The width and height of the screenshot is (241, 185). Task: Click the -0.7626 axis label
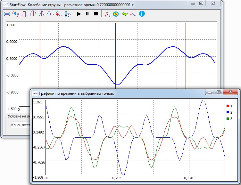[39, 162]
